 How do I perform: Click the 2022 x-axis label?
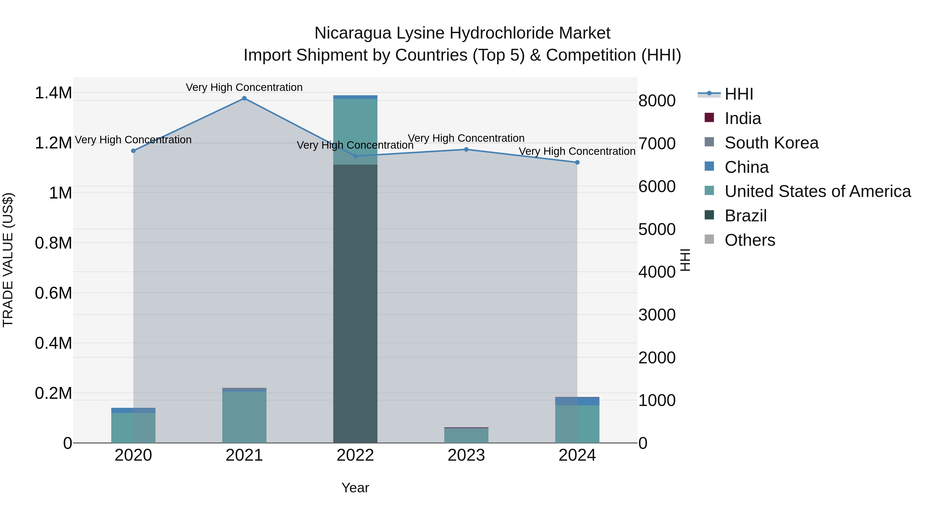pyautogui.click(x=356, y=456)
